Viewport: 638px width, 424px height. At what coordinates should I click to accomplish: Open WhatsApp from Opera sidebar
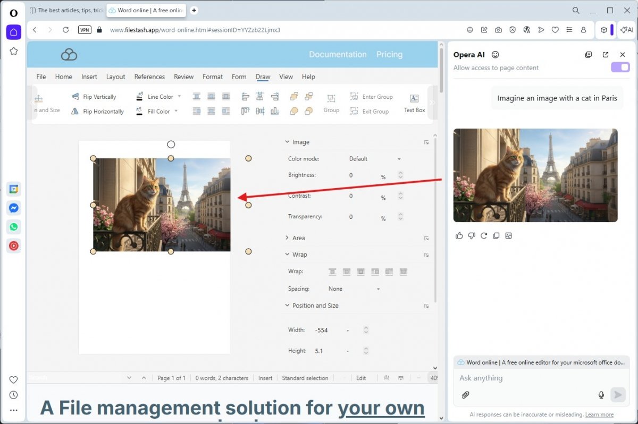[14, 227]
